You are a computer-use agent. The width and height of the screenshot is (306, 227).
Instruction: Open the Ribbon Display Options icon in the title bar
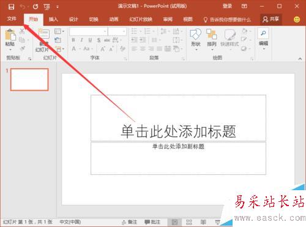point(244,6)
